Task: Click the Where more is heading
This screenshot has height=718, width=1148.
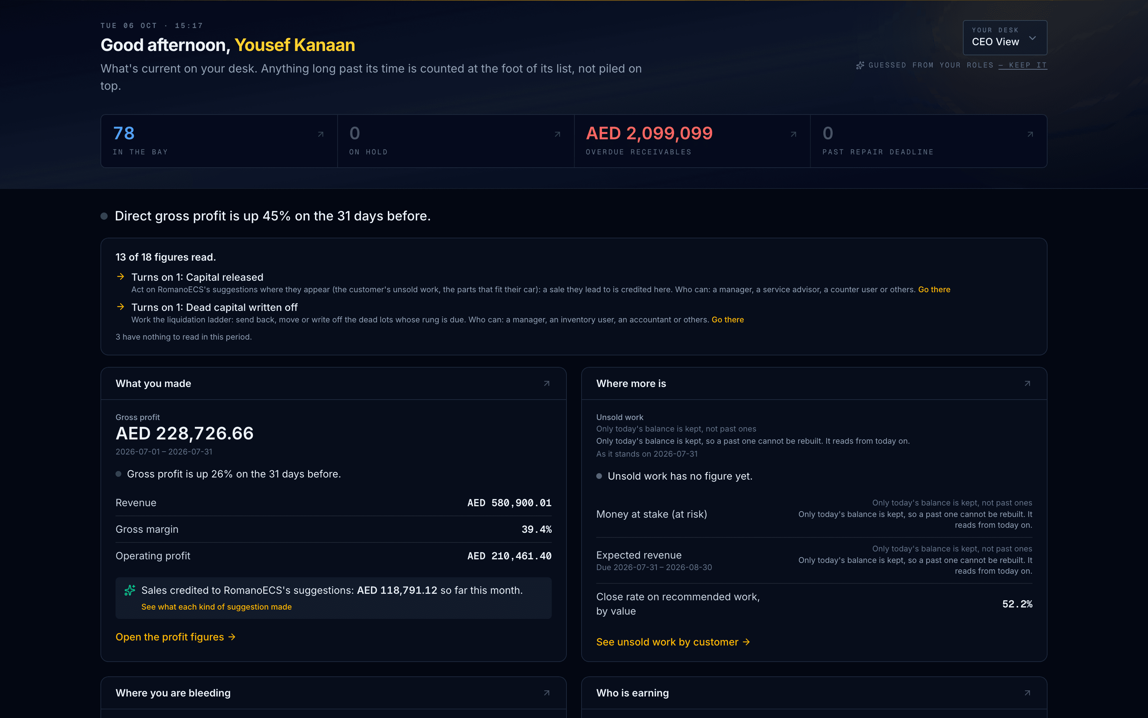Action: [x=631, y=383]
